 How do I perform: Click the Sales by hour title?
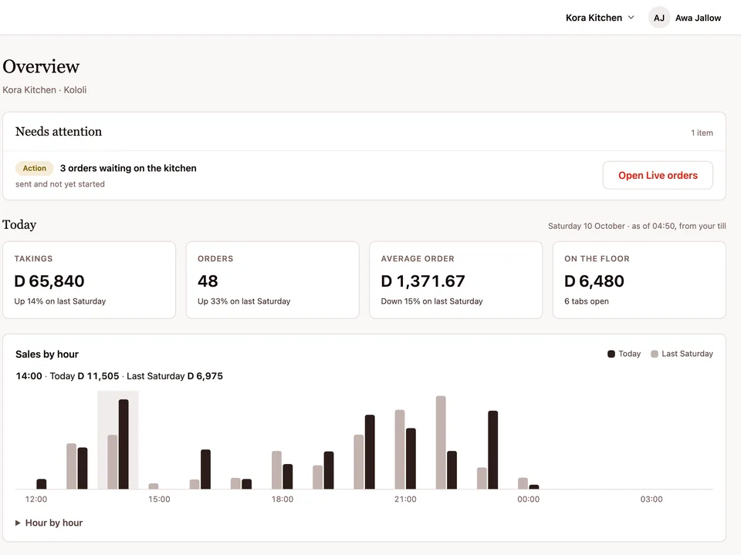tap(47, 354)
